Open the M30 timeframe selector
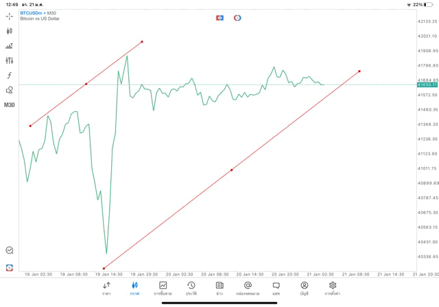Viewport: 439px width, 307px height. (10, 105)
